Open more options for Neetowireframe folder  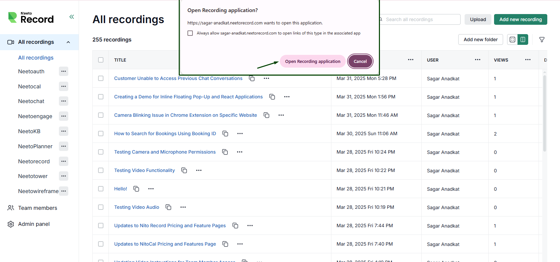(x=64, y=191)
